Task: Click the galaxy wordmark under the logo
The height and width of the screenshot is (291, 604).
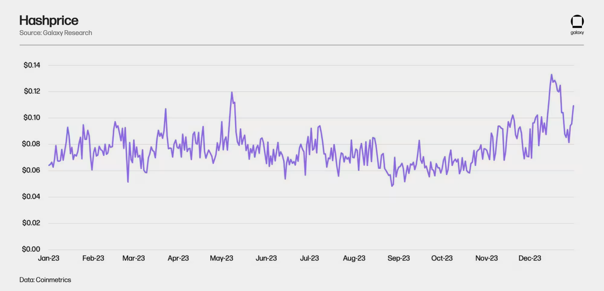Action: [577, 33]
